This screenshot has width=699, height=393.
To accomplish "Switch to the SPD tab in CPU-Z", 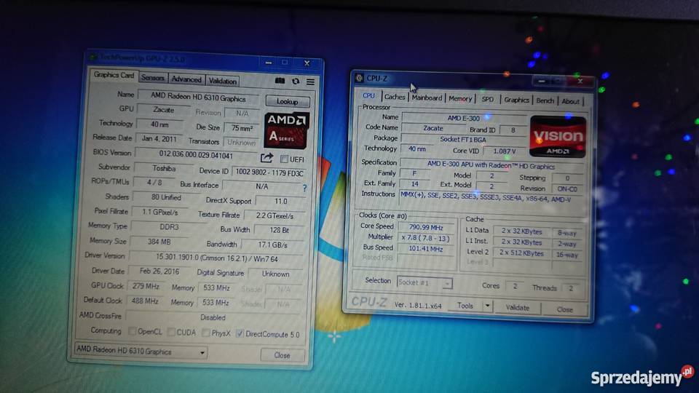I will pos(487,100).
